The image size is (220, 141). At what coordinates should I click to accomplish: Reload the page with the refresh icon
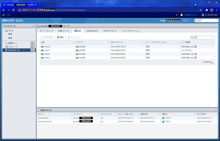coord(13,10)
